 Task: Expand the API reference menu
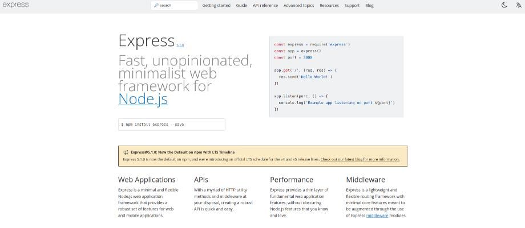point(265,6)
